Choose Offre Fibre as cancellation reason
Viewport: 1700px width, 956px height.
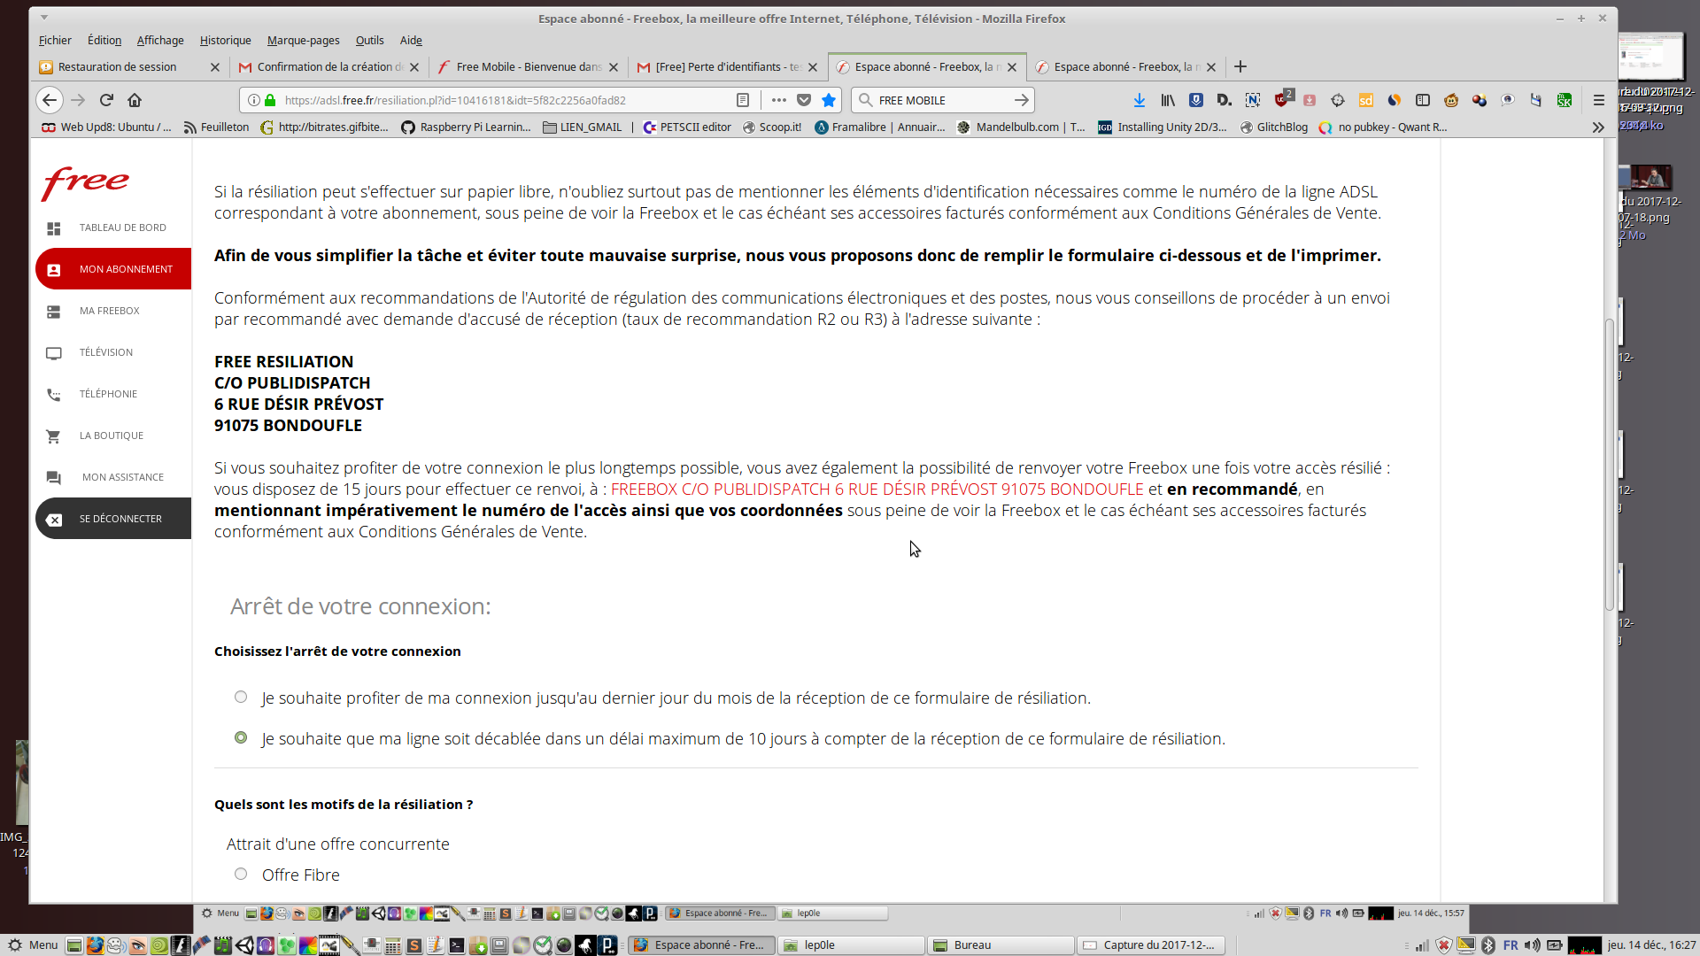click(x=241, y=875)
